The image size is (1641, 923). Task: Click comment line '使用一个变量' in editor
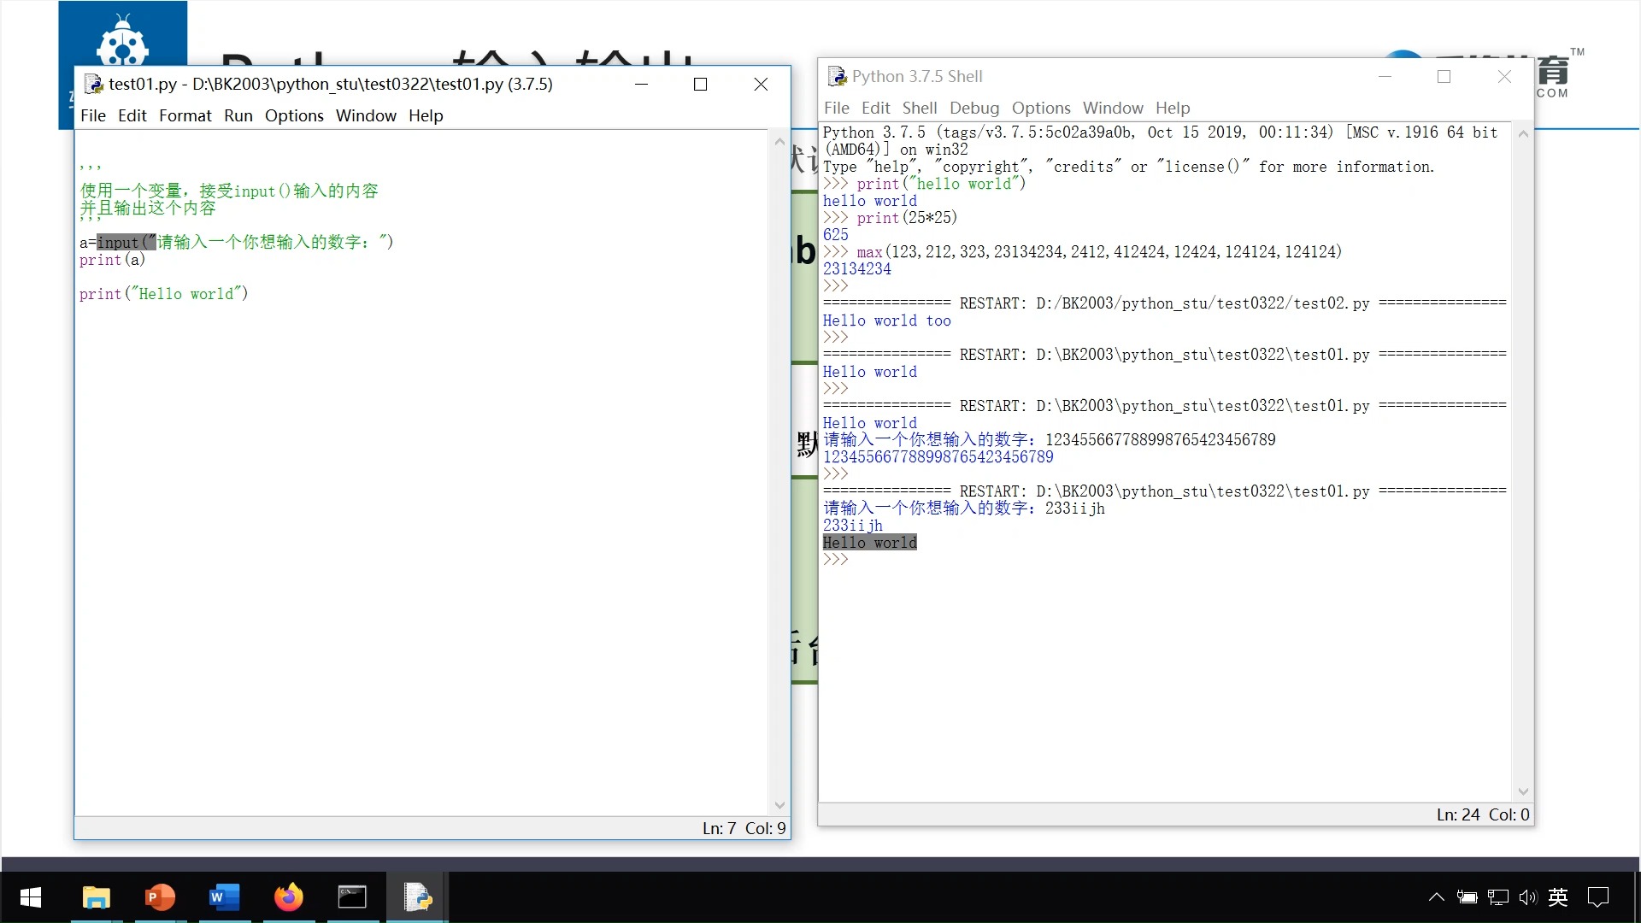click(x=229, y=191)
